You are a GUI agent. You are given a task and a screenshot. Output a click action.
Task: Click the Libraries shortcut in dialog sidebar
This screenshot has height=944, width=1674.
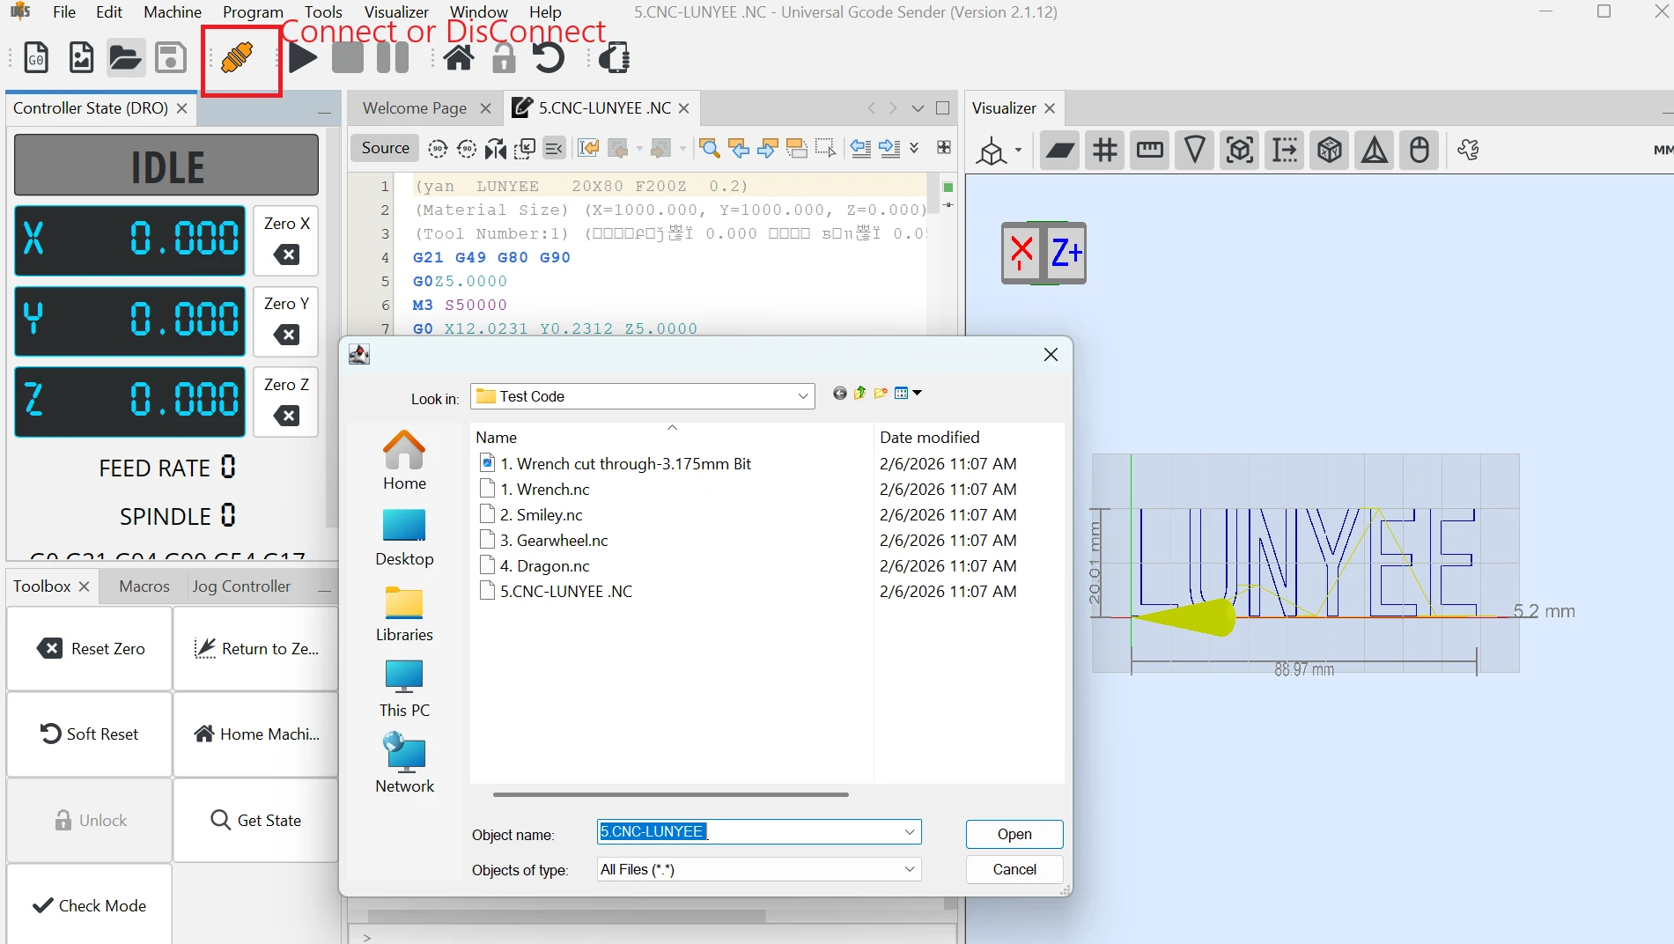(x=404, y=614)
